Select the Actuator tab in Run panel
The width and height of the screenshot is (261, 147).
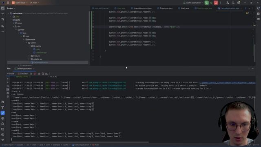(x=23, y=73)
